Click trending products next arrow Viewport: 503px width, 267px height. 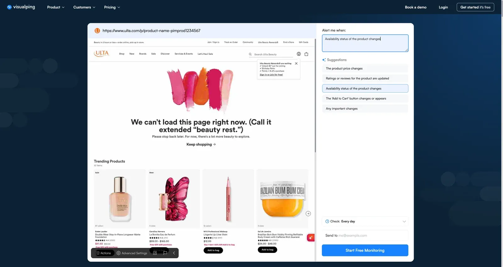click(308, 214)
